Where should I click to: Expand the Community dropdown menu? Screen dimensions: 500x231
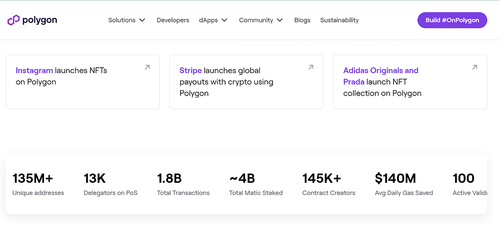(x=261, y=20)
